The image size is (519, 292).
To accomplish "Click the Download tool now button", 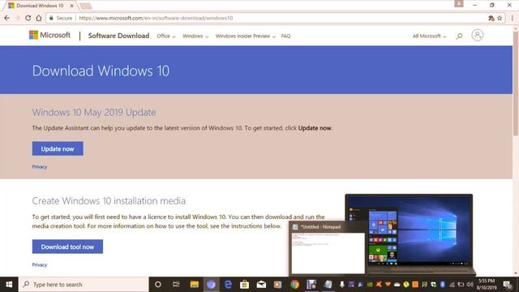I will click(67, 247).
